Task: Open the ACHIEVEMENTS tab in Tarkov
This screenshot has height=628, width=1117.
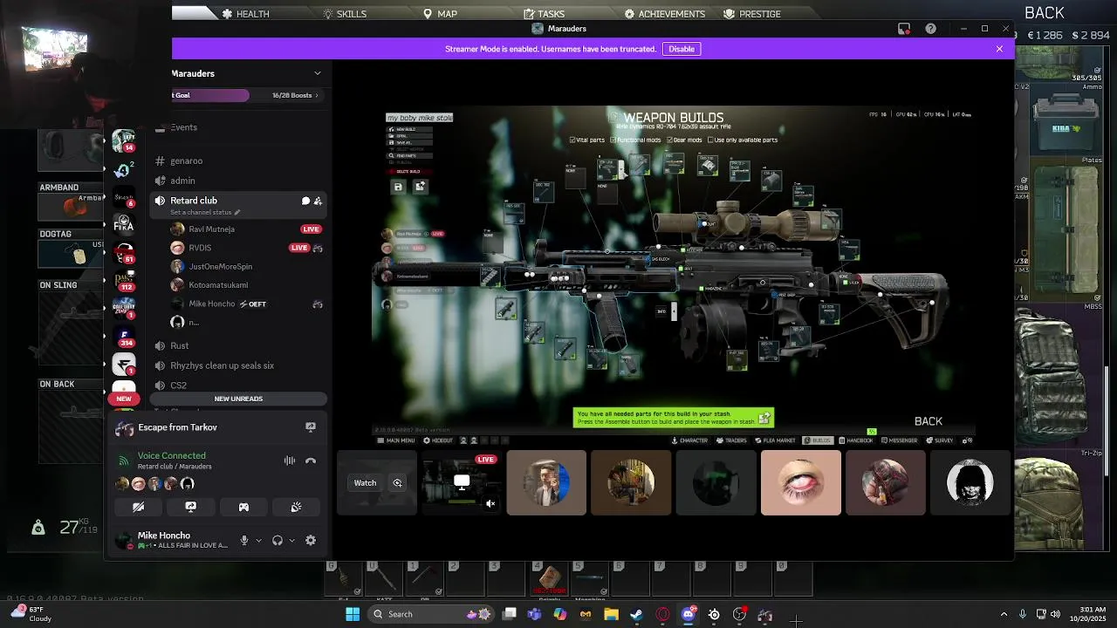Action: (664, 14)
